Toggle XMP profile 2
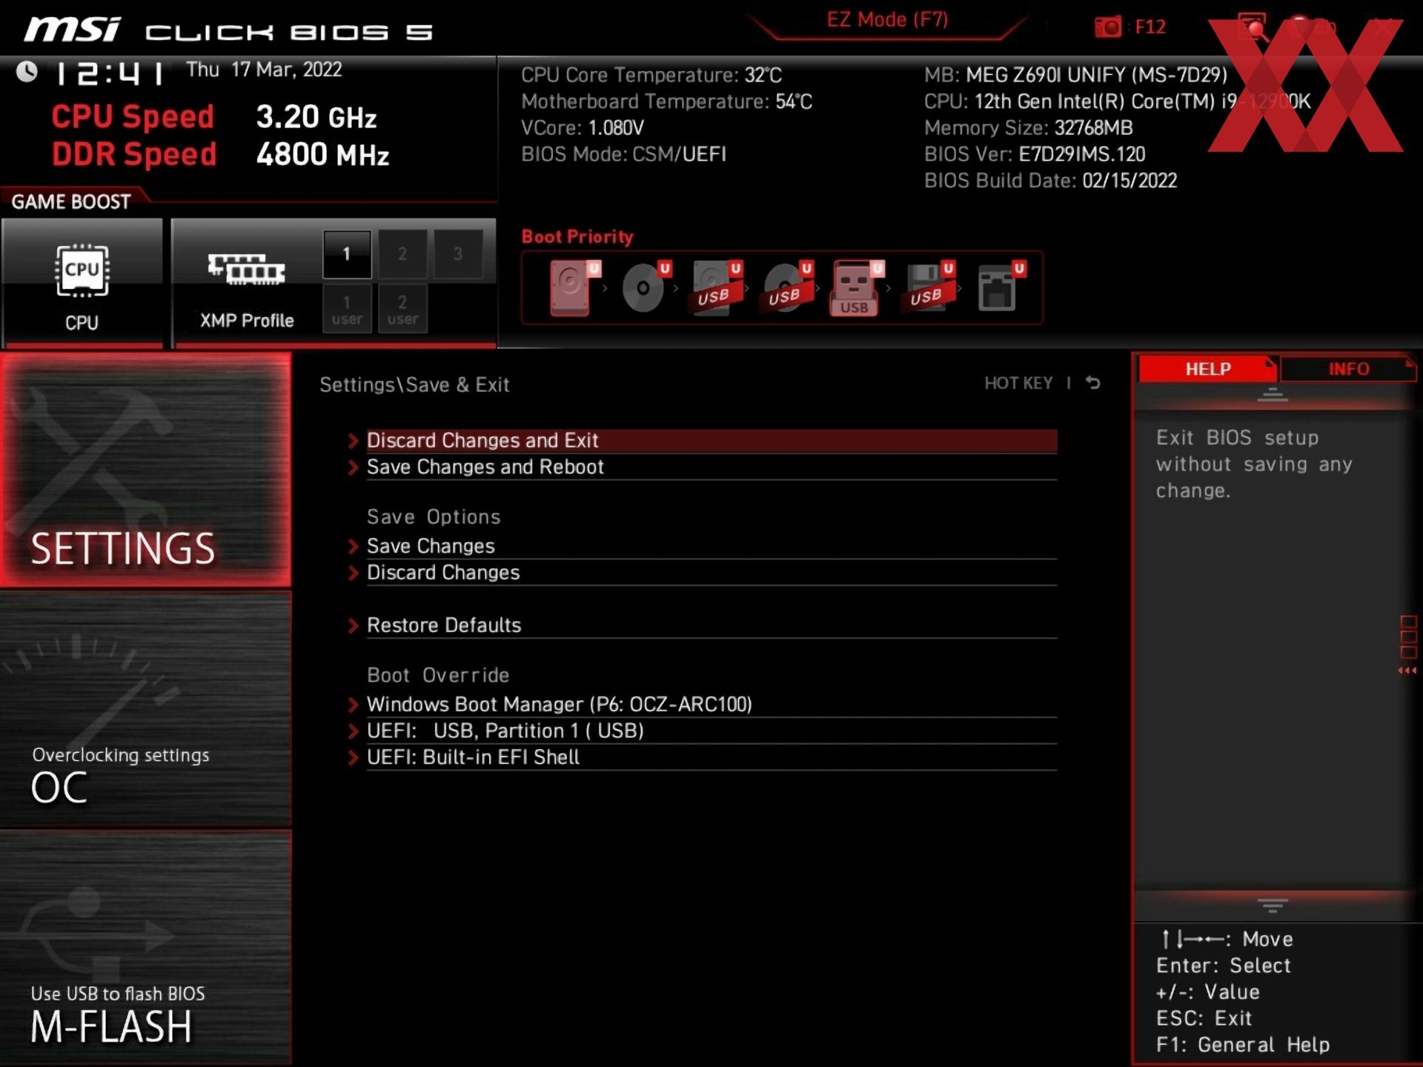1423x1067 pixels. pos(402,254)
